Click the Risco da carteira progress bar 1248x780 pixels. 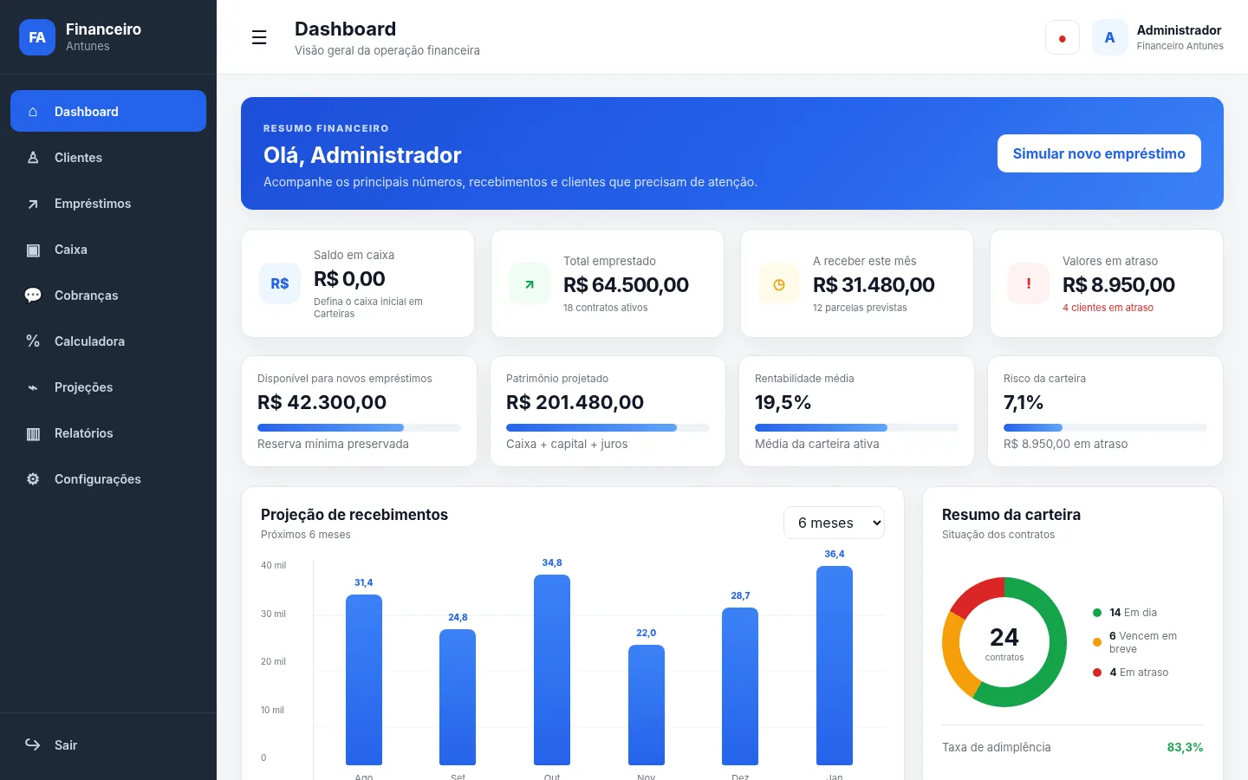(x=1105, y=427)
